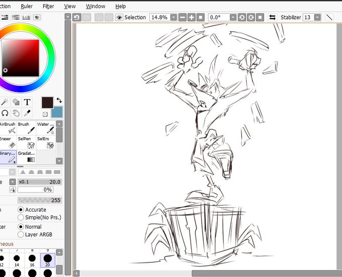Open the Window menu
The height and width of the screenshot is (277, 342).
[96, 7]
